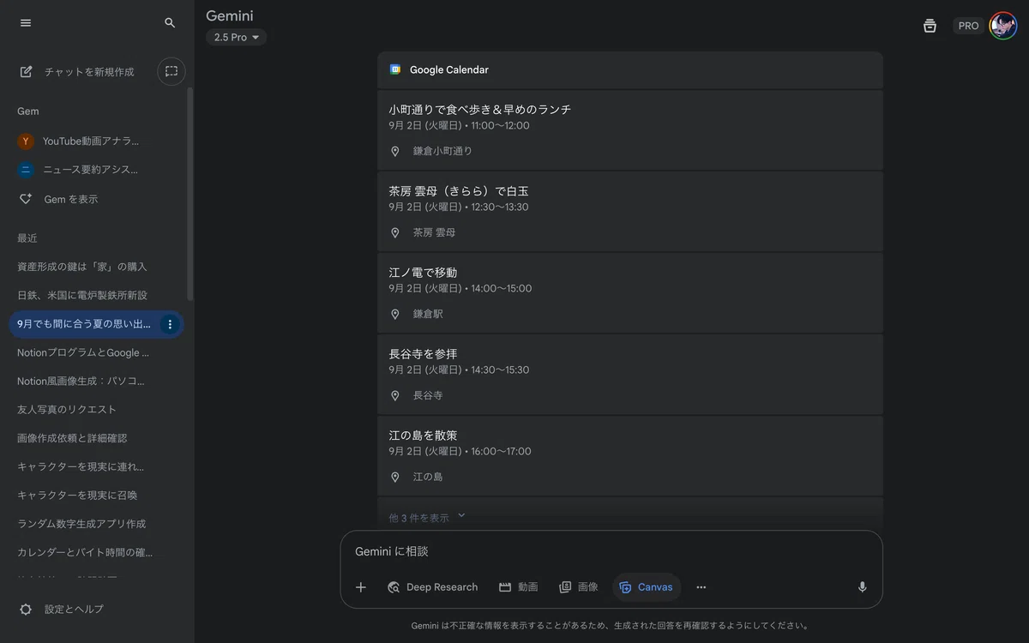Screen dimensions: 1029x643
Task: Click the sidebar vertical scrollbar
Action: click(x=190, y=193)
